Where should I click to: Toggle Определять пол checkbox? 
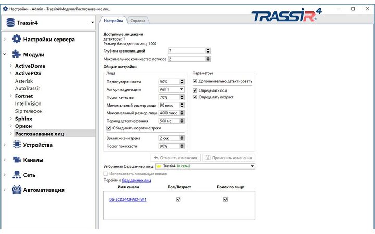195,90
